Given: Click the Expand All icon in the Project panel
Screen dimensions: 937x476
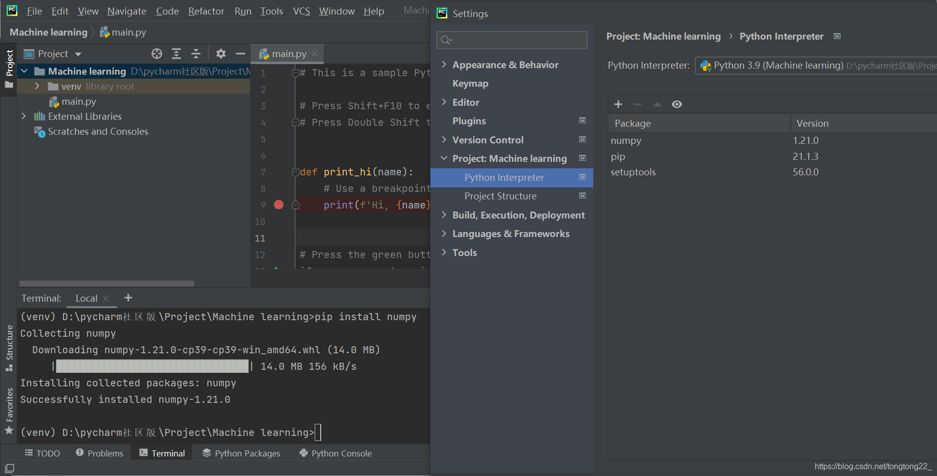Looking at the screenshot, I should 176,54.
